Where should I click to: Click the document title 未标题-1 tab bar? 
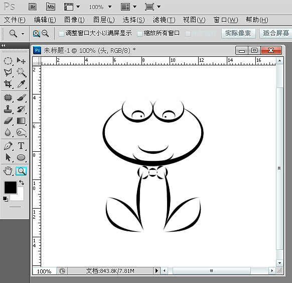pyautogui.click(x=90, y=50)
